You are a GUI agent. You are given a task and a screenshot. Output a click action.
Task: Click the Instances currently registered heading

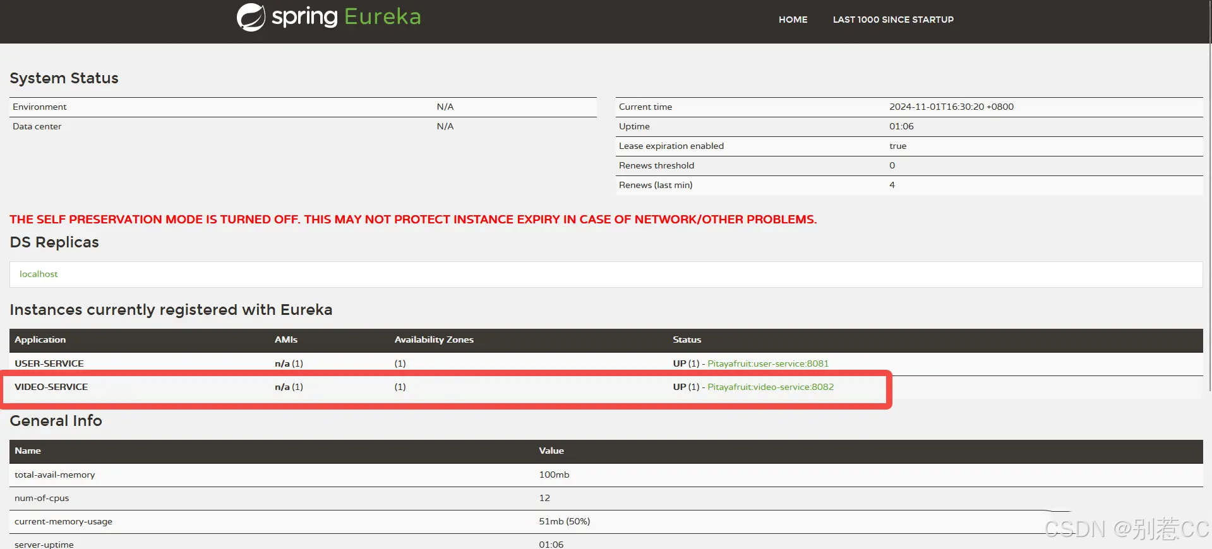click(x=171, y=310)
